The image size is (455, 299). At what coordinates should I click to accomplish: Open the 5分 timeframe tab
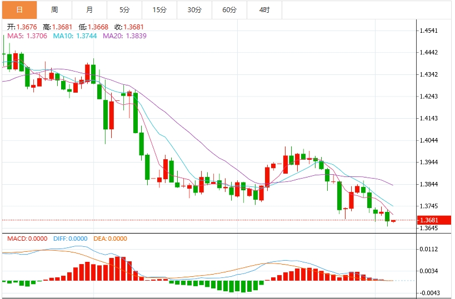tap(124, 10)
